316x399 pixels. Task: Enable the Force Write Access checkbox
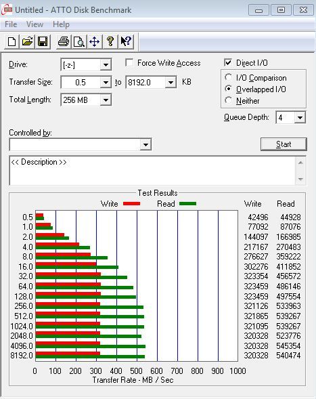click(129, 62)
